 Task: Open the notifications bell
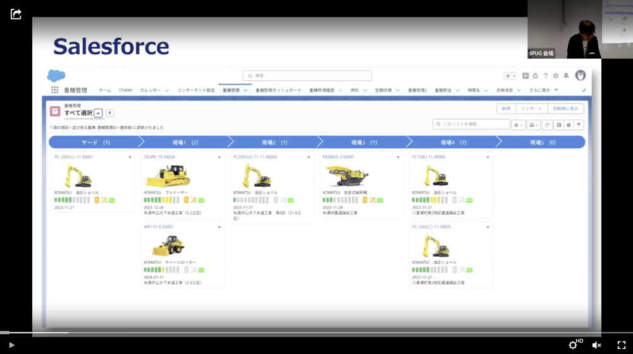click(567, 76)
